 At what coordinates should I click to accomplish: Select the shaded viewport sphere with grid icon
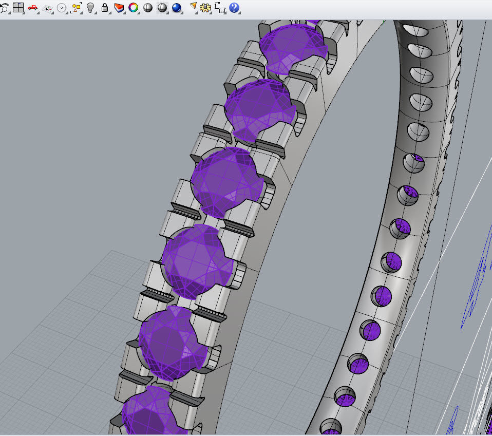tap(162, 8)
